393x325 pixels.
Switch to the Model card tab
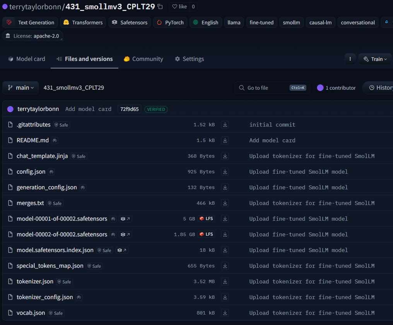27,59
